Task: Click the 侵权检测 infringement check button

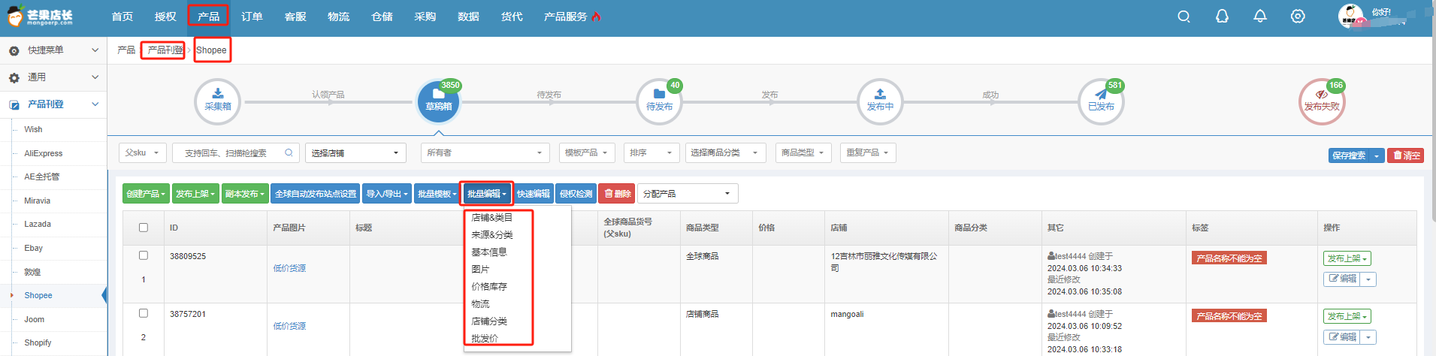Action: click(576, 194)
